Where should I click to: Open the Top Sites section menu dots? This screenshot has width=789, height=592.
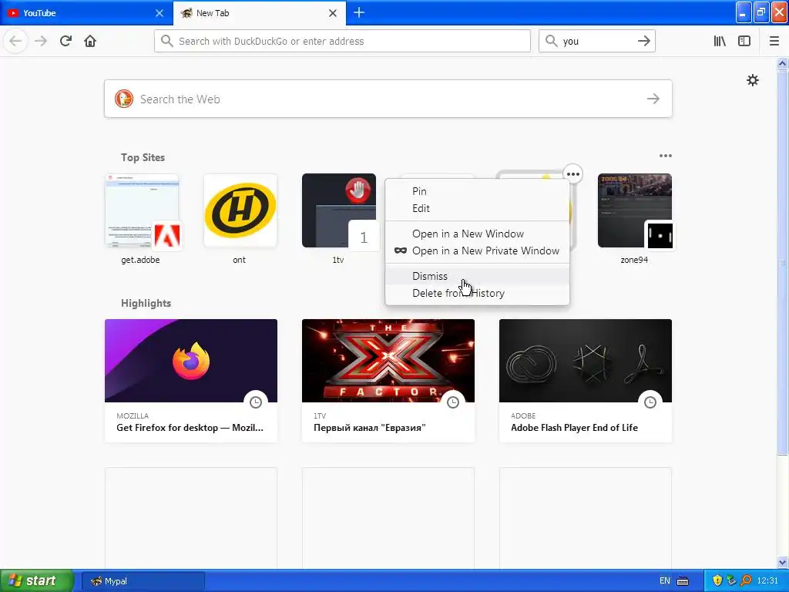[665, 156]
